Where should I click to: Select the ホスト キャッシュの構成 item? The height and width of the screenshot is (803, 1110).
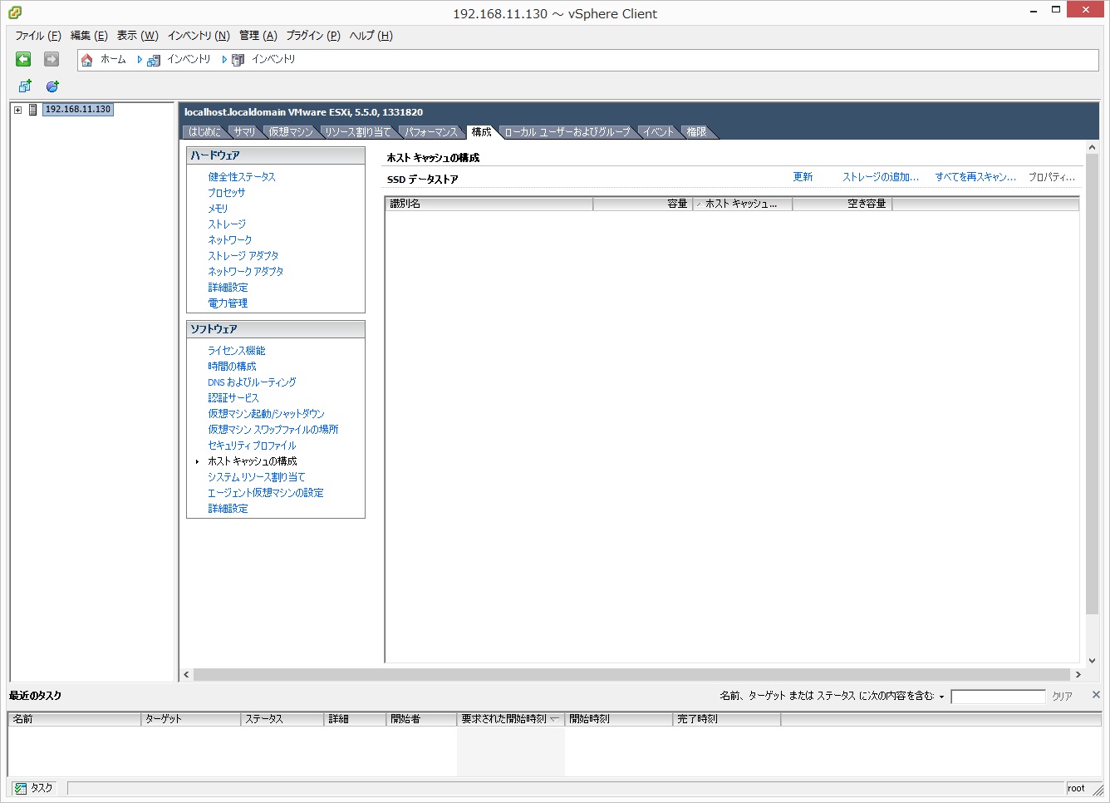pos(253,461)
